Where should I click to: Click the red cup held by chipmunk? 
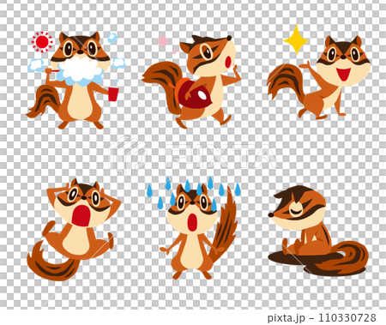[113, 94]
